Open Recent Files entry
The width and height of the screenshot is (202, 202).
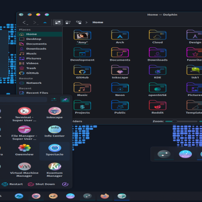(x=40, y=93)
